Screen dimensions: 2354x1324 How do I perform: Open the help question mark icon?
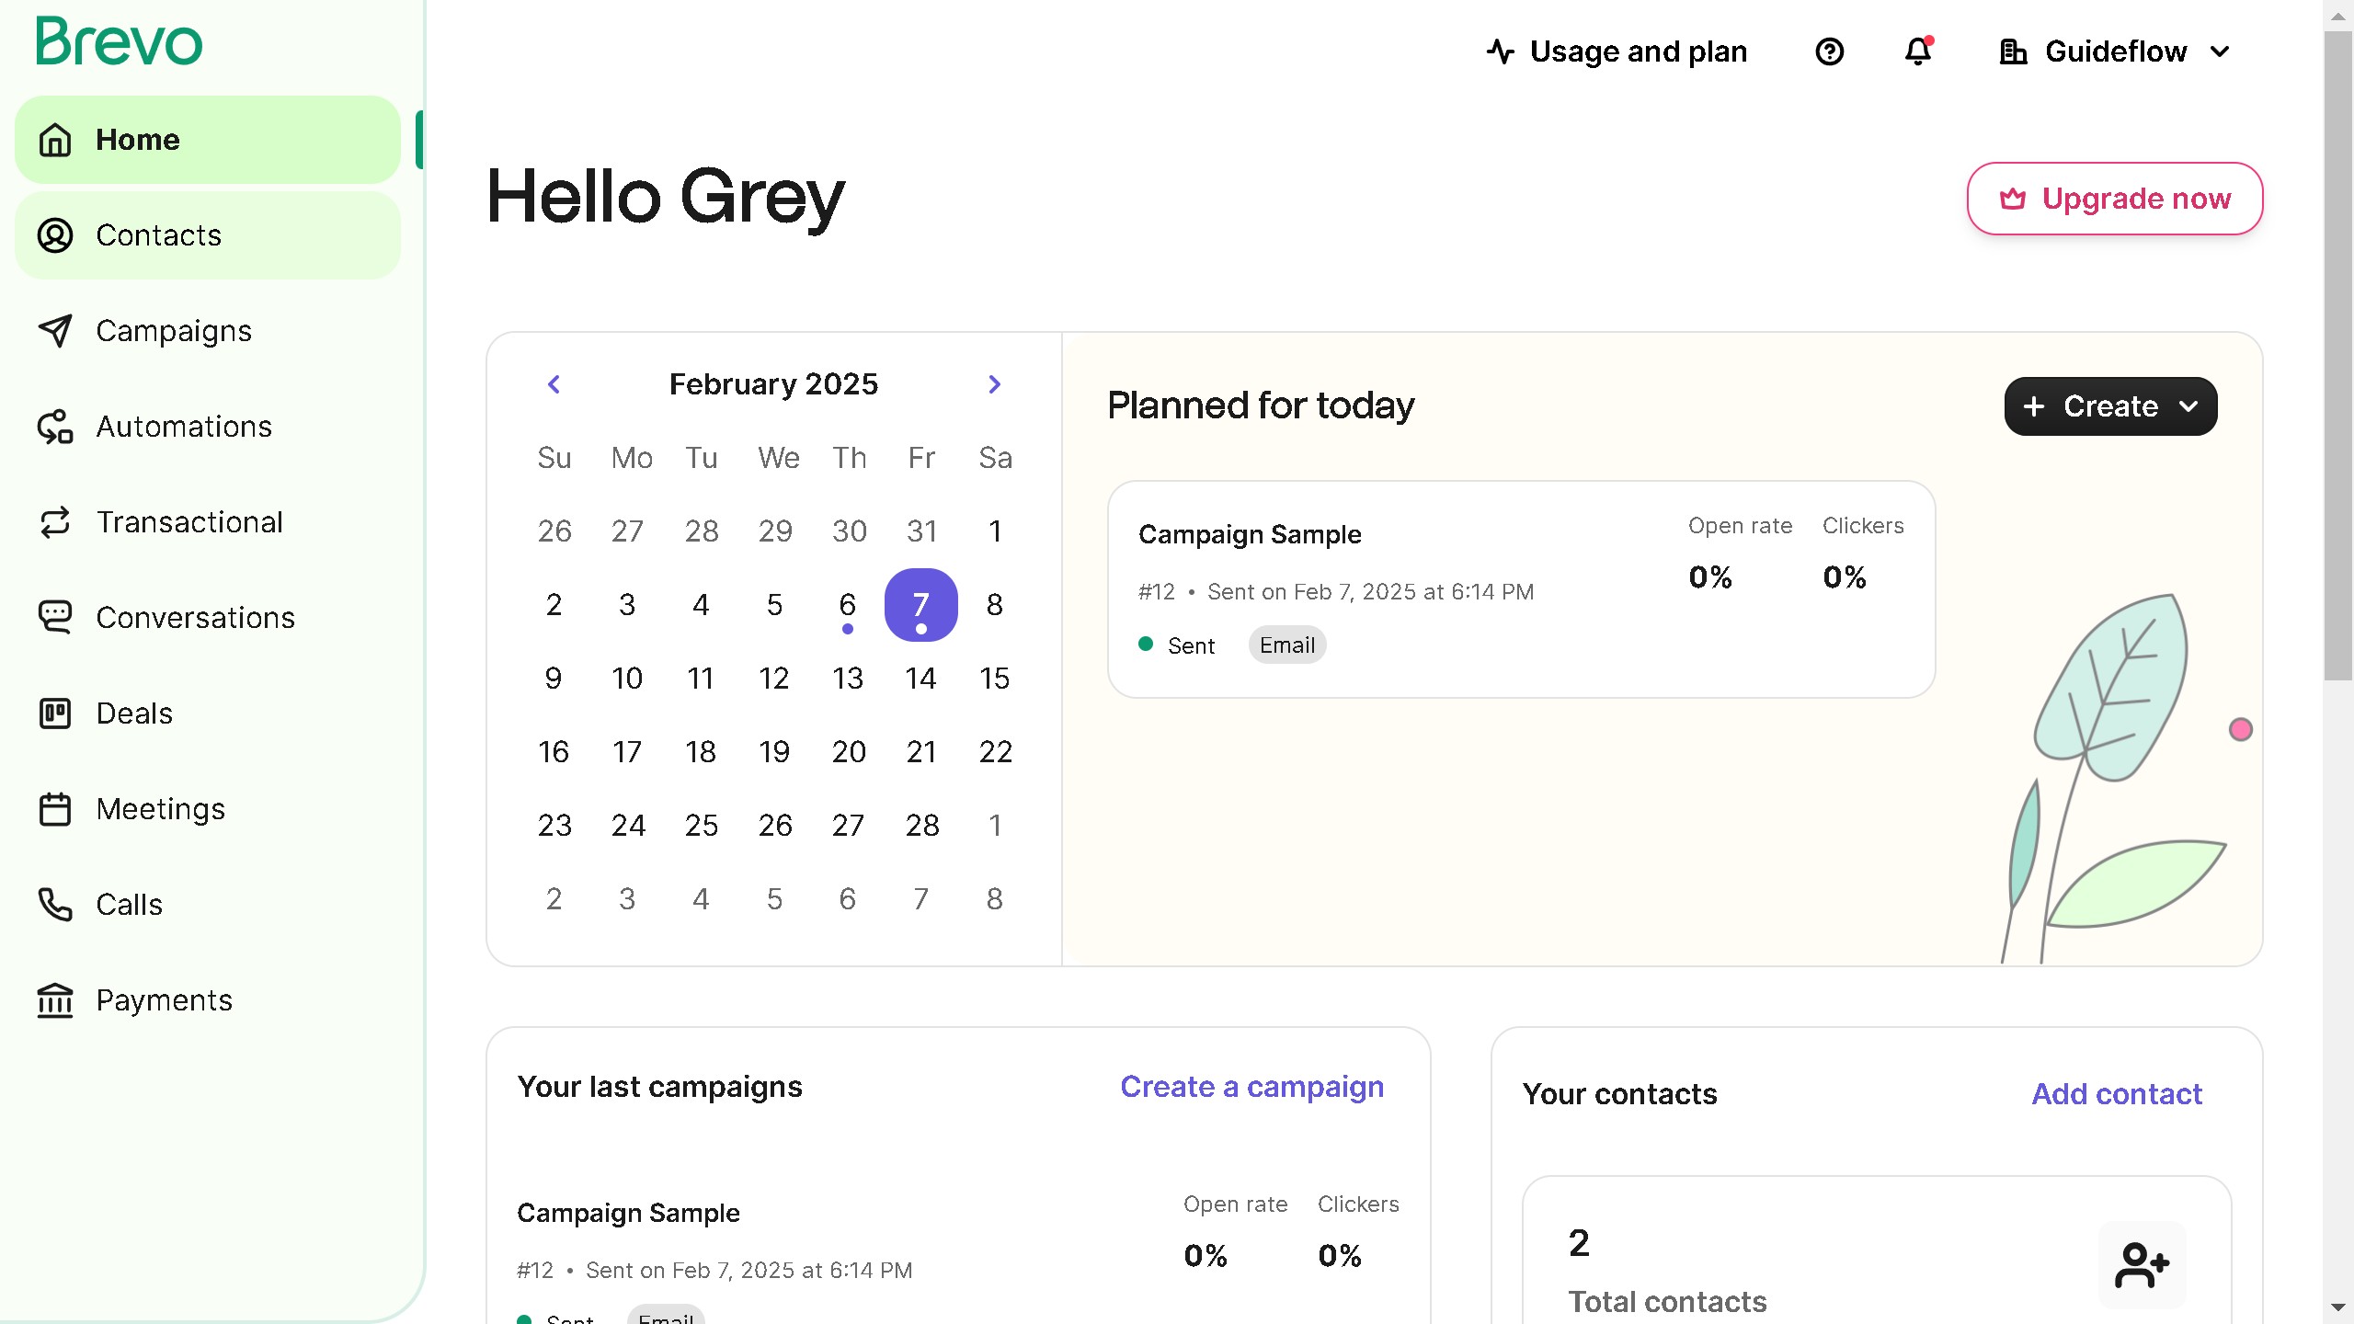(1829, 51)
